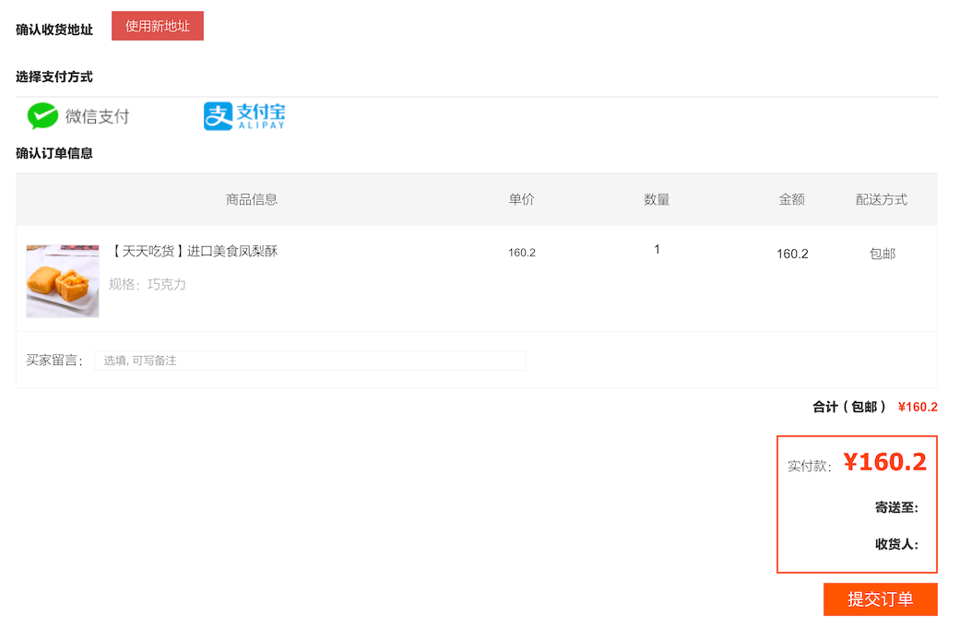Viewport: 960px width, 628px height.
Task: Click the 规格：巧克力 specification text
Action: (148, 284)
